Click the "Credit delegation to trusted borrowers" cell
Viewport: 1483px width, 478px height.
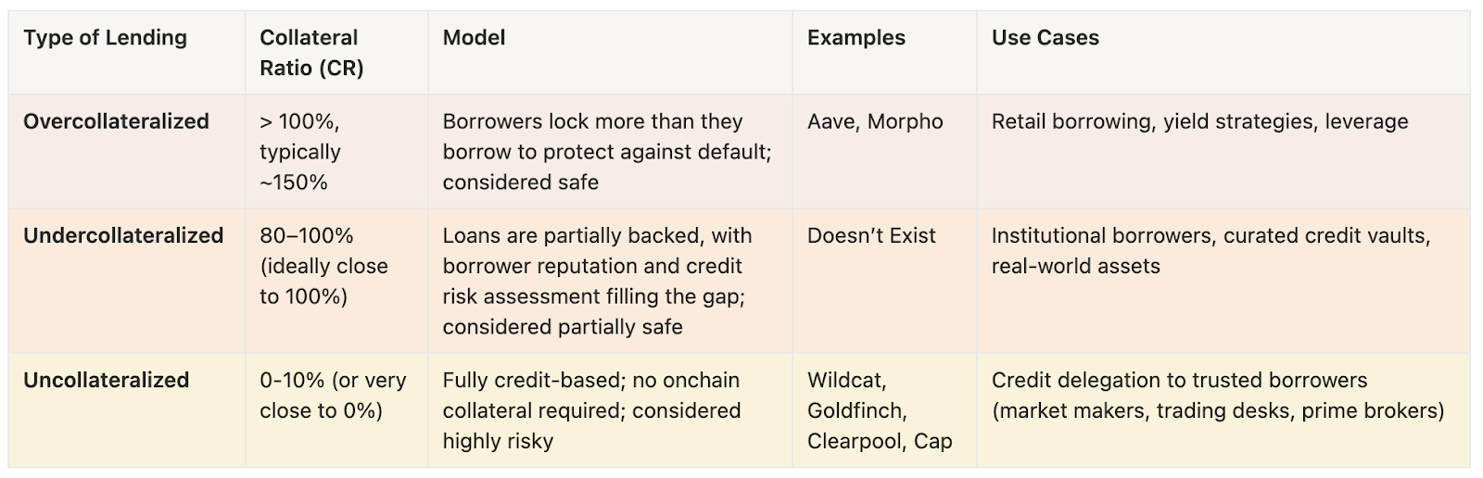(1217, 395)
